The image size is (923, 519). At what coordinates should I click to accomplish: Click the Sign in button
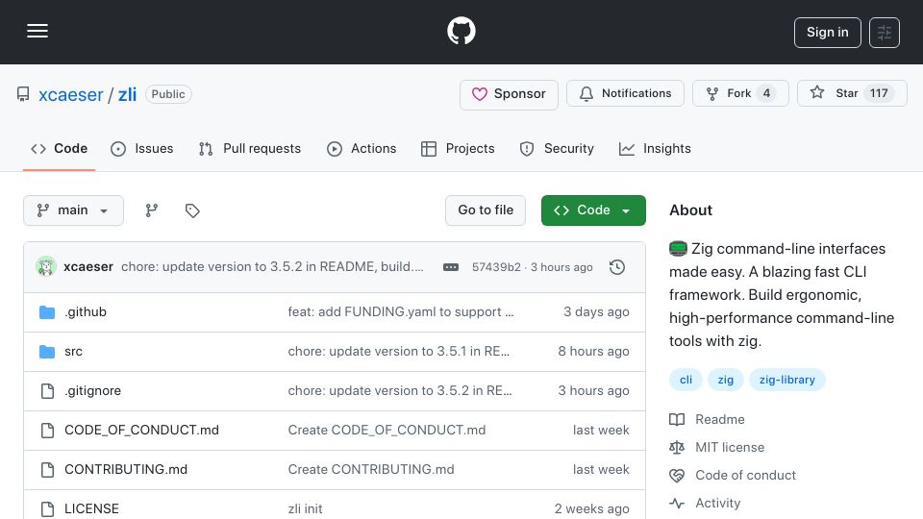click(827, 33)
